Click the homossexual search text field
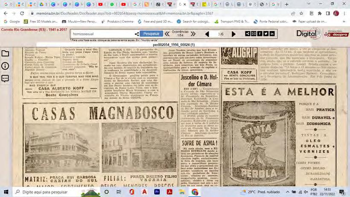The height and width of the screenshot is (197, 350). pos(103,34)
